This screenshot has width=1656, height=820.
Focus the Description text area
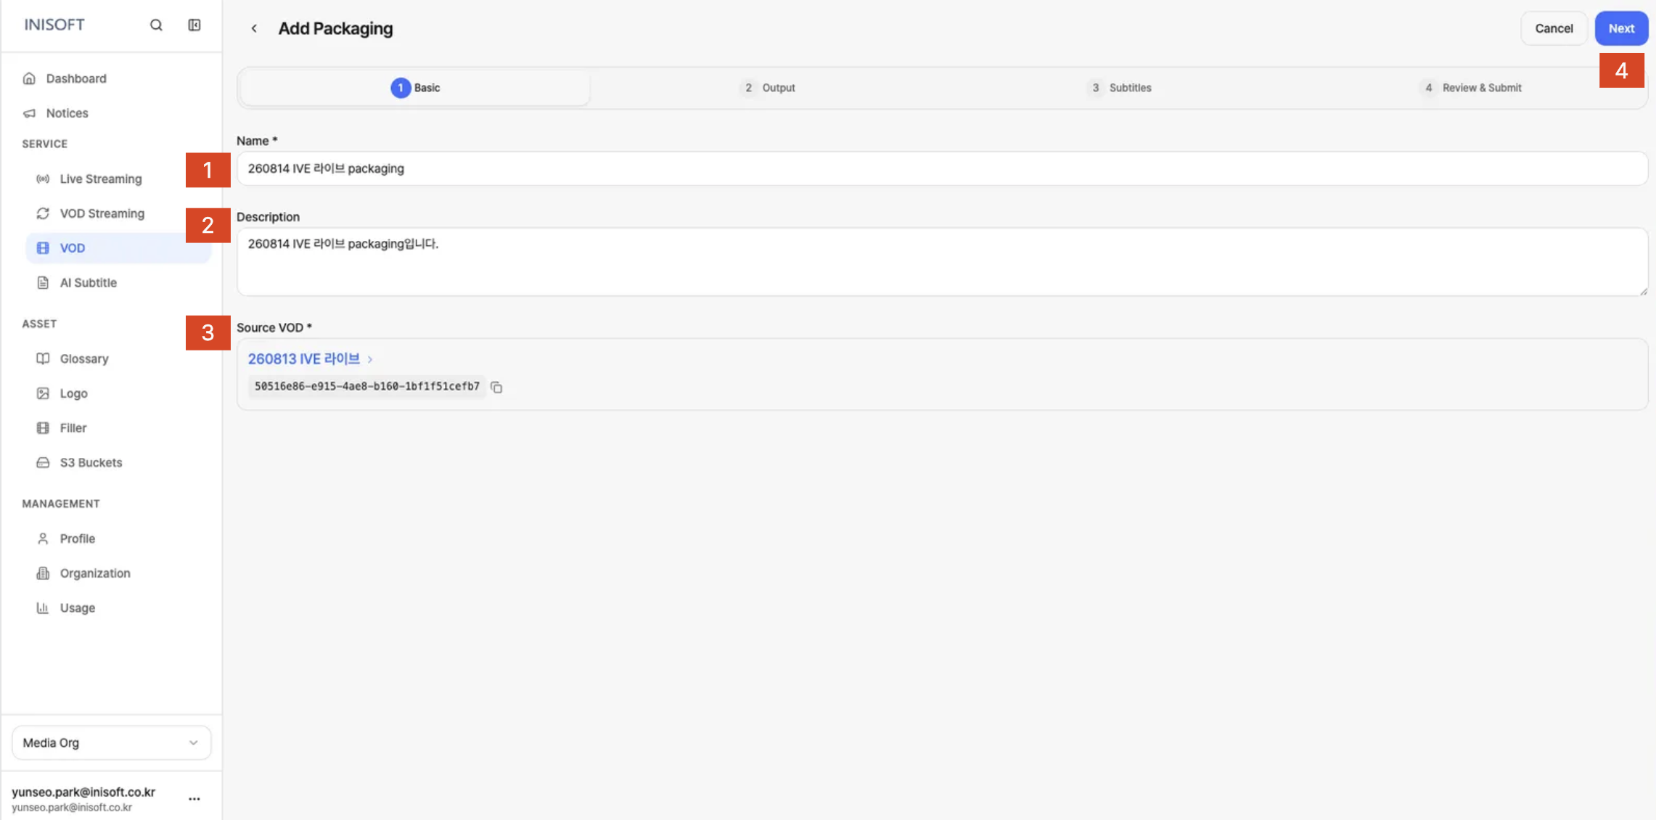(x=942, y=262)
